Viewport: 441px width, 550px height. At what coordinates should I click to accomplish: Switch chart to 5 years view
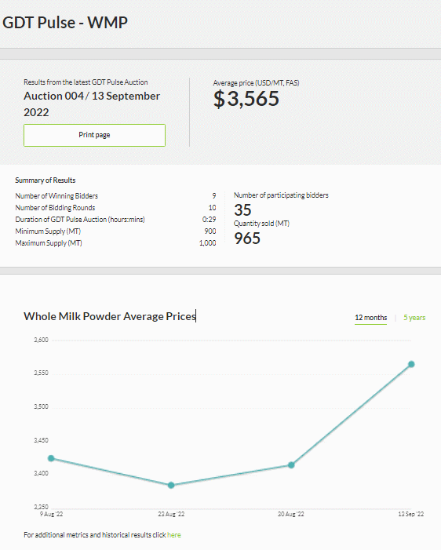[414, 318]
